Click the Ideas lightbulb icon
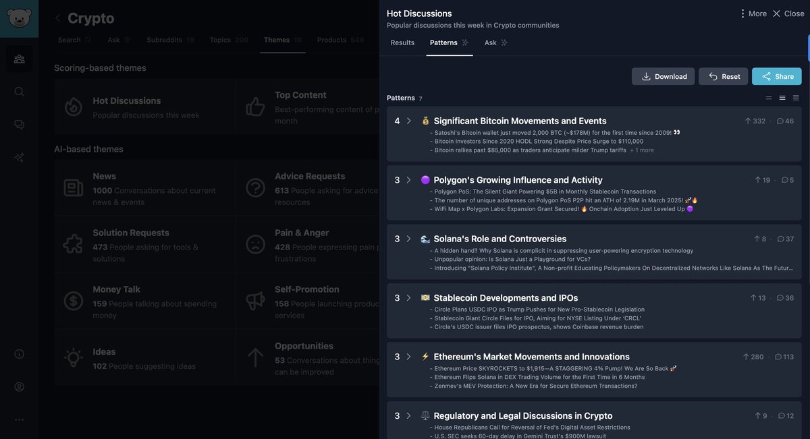 point(74,357)
